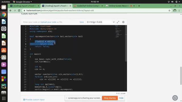Open LibreOffice Impress from the dock
This screenshot has width=182, height=102.
4,43
